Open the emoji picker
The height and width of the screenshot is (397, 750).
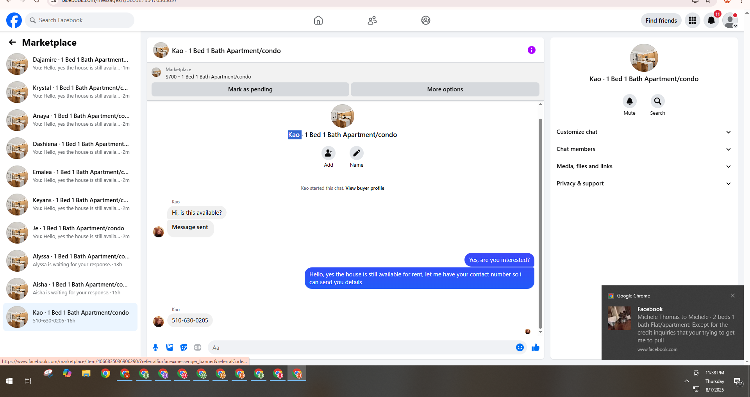pos(520,347)
